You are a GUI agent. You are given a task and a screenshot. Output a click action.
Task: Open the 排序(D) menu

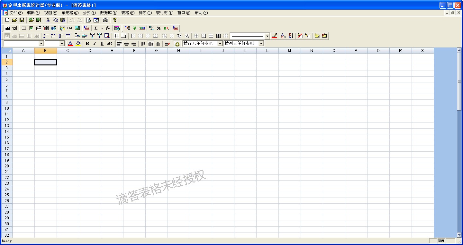click(x=145, y=13)
